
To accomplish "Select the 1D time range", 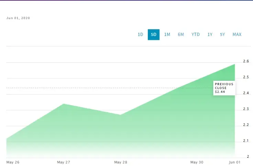I will point(140,34).
